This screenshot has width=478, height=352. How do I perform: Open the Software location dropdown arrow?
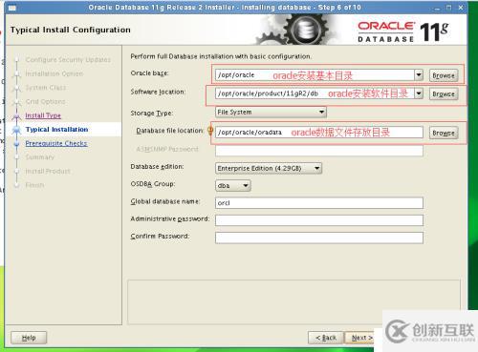(419, 93)
